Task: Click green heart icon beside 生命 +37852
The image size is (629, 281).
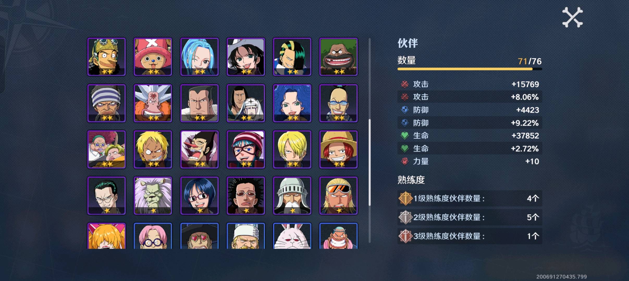Action: tap(404, 136)
